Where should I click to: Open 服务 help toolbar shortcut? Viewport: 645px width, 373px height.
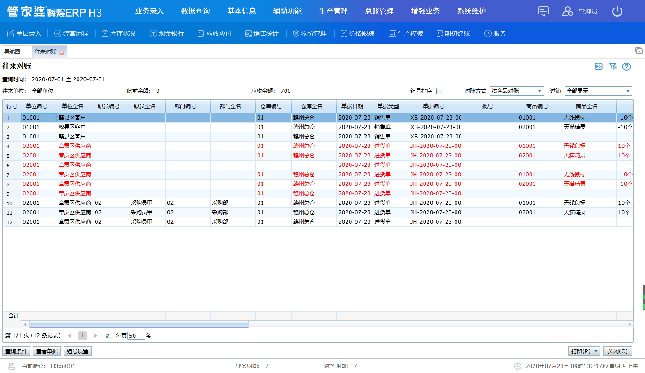coord(495,33)
